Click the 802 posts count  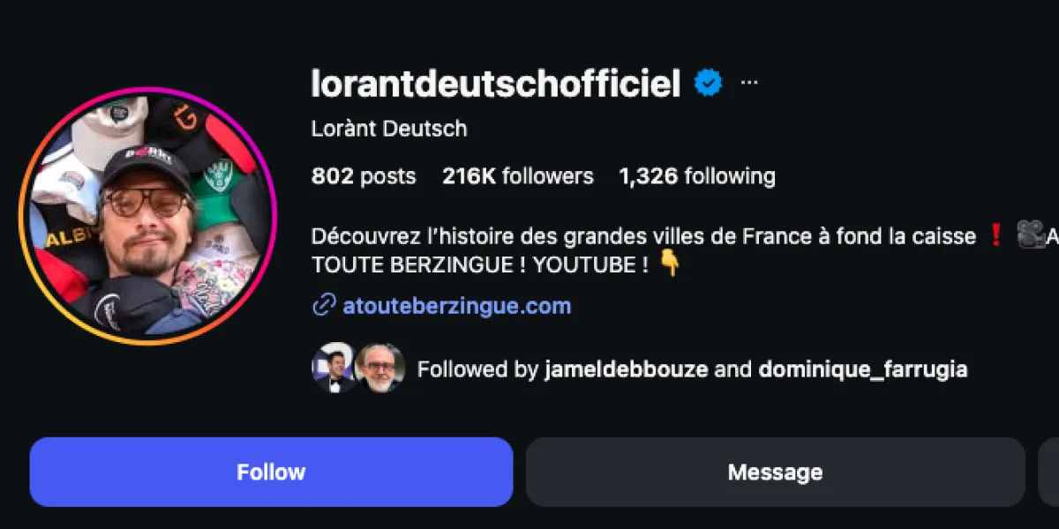pyautogui.click(x=364, y=176)
